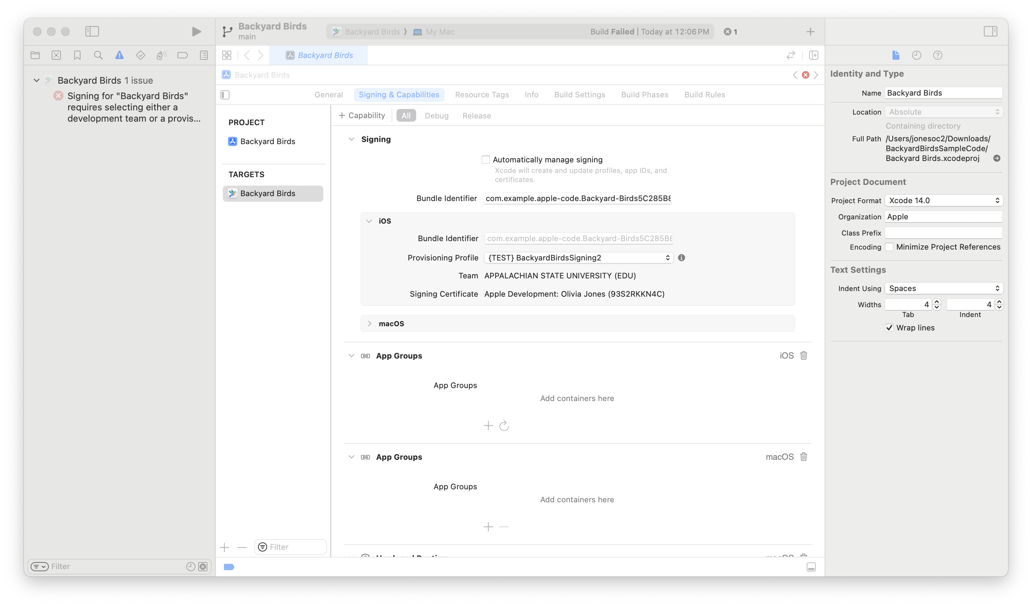Switch to the Build Settings tab
This screenshot has height=606, width=1032.
coord(580,95)
